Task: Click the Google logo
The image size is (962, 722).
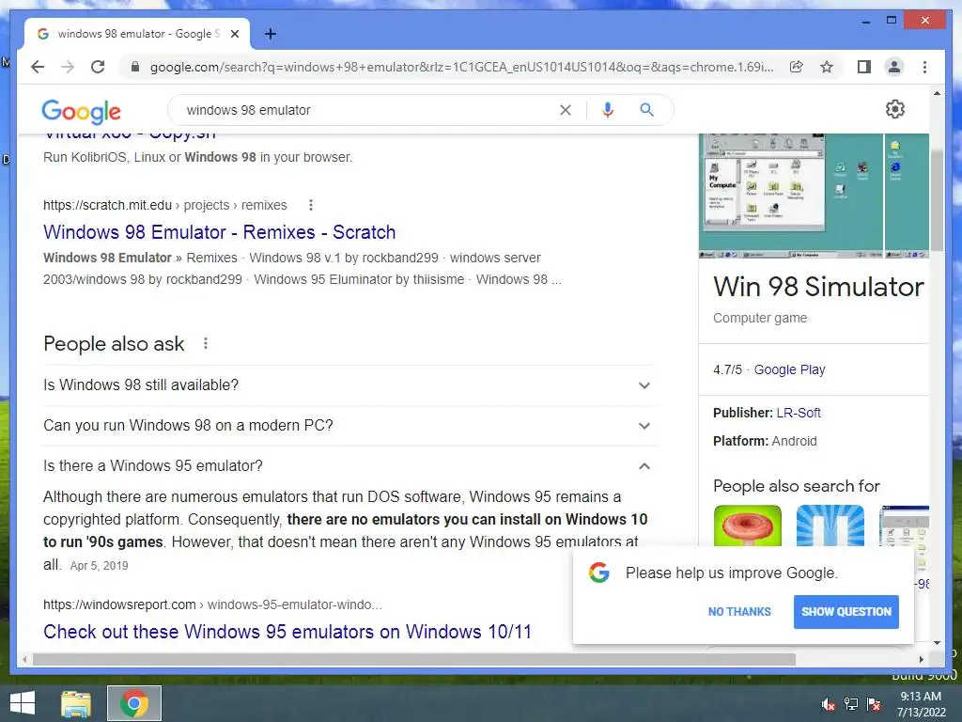Action: (x=81, y=111)
